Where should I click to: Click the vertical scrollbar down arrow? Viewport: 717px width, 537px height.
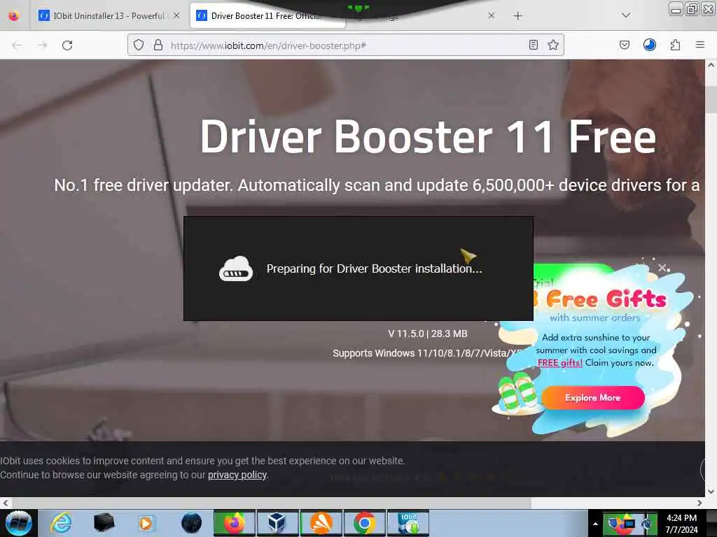pyautogui.click(x=711, y=492)
